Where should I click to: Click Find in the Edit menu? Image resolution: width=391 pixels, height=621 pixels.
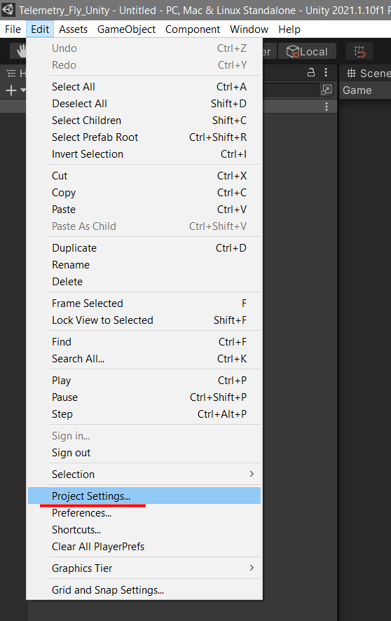pyautogui.click(x=144, y=342)
